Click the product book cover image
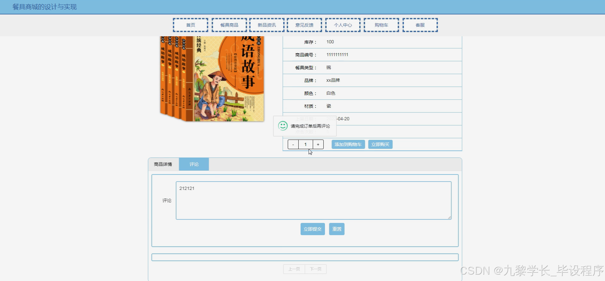 pos(212,79)
